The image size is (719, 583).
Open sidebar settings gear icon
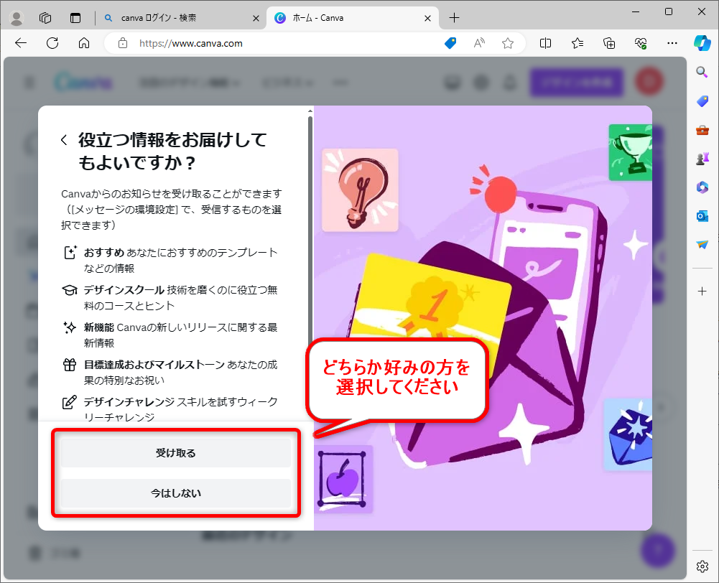click(x=702, y=566)
